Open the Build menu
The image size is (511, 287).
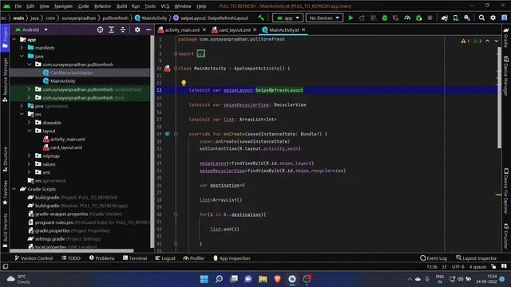pyautogui.click(x=121, y=6)
